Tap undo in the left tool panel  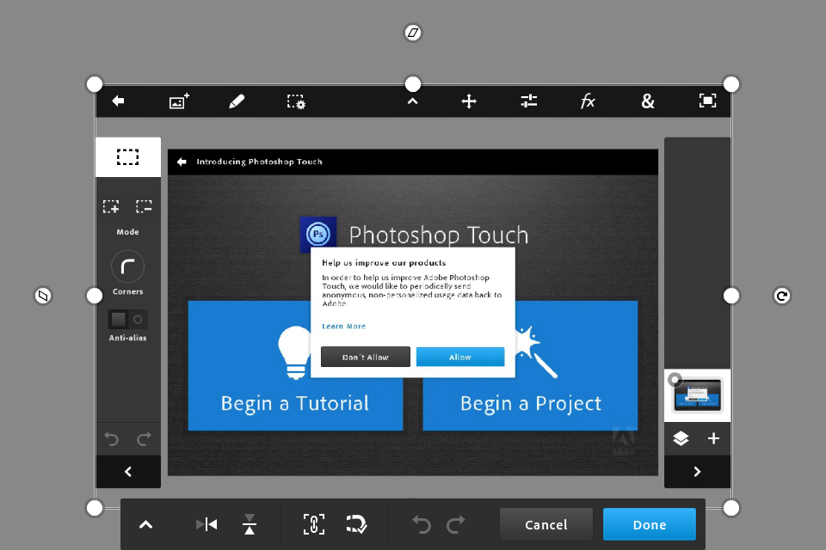pos(111,439)
